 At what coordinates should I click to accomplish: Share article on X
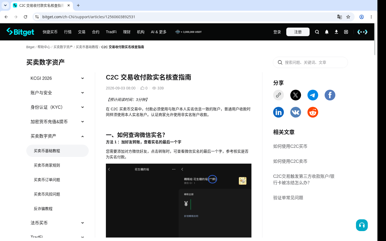point(296,95)
